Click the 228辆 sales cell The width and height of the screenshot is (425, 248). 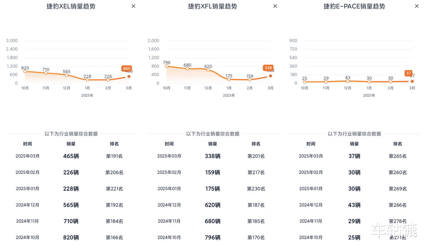coord(71,189)
